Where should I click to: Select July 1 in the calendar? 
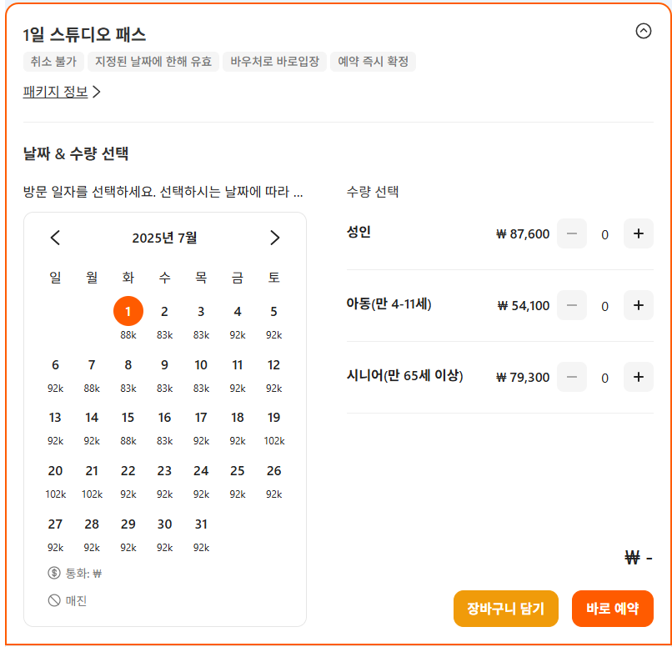128,311
